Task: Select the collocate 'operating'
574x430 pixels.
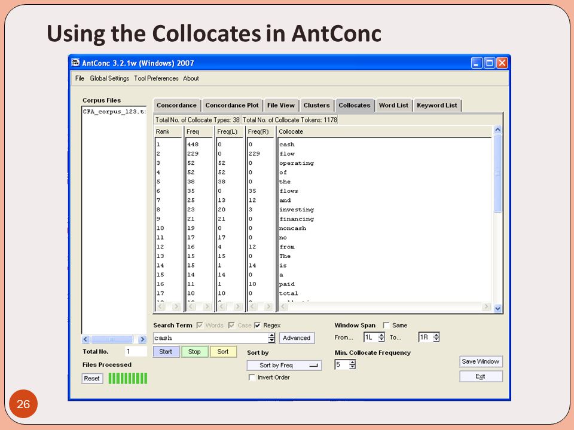Action: coord(297,163)
